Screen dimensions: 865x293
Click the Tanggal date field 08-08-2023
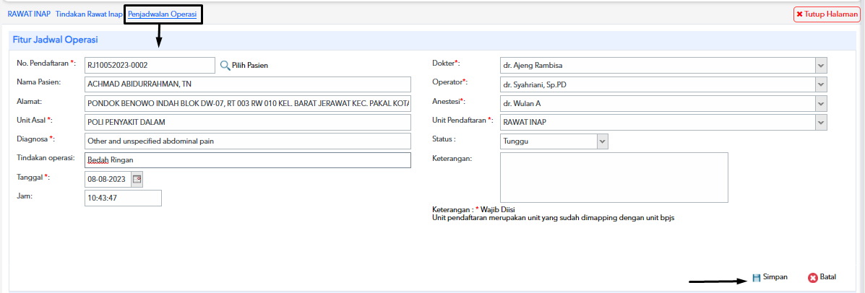tap(108, 179)
